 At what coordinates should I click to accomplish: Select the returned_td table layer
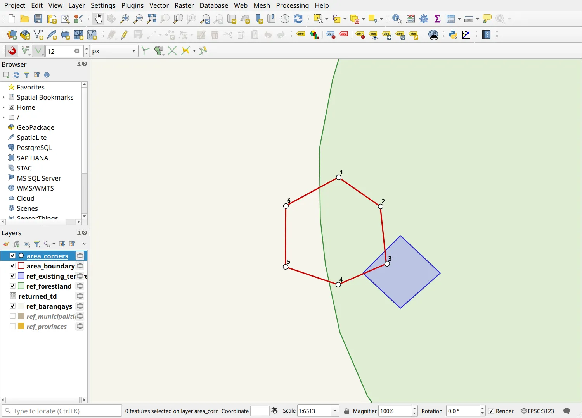(x=38, y=296)
